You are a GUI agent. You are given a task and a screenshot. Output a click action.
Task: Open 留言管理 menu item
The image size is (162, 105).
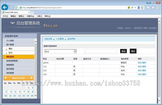(19, 69)
